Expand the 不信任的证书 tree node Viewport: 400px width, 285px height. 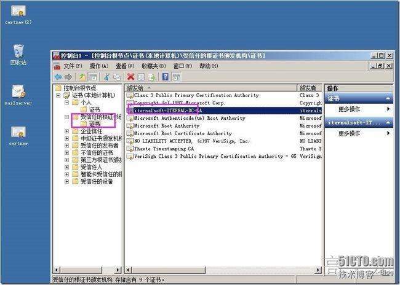tap(66, 153)
